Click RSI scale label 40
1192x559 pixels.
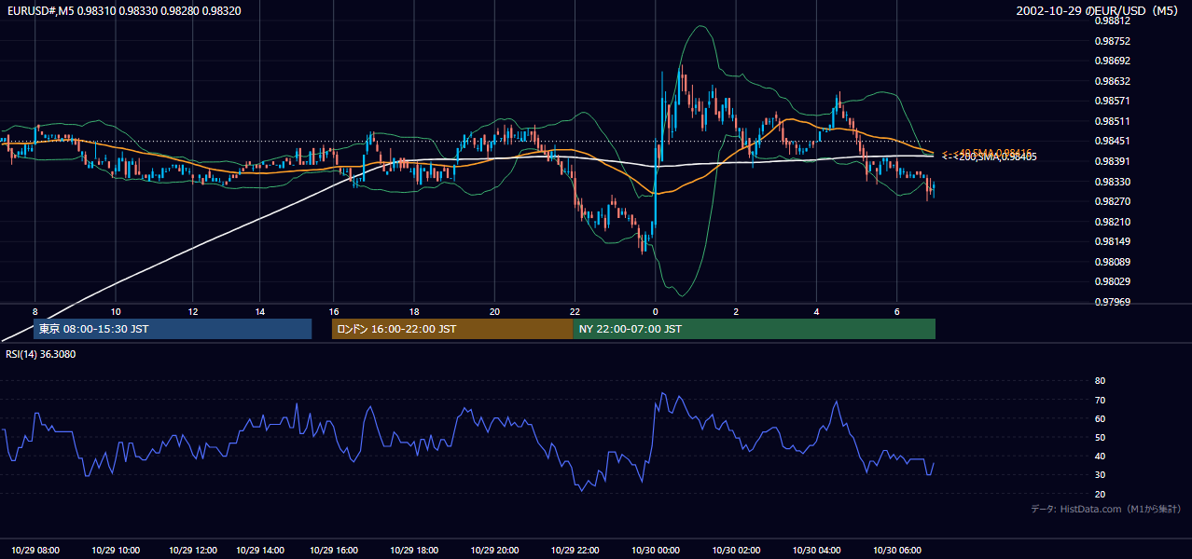coord(1100,457)
